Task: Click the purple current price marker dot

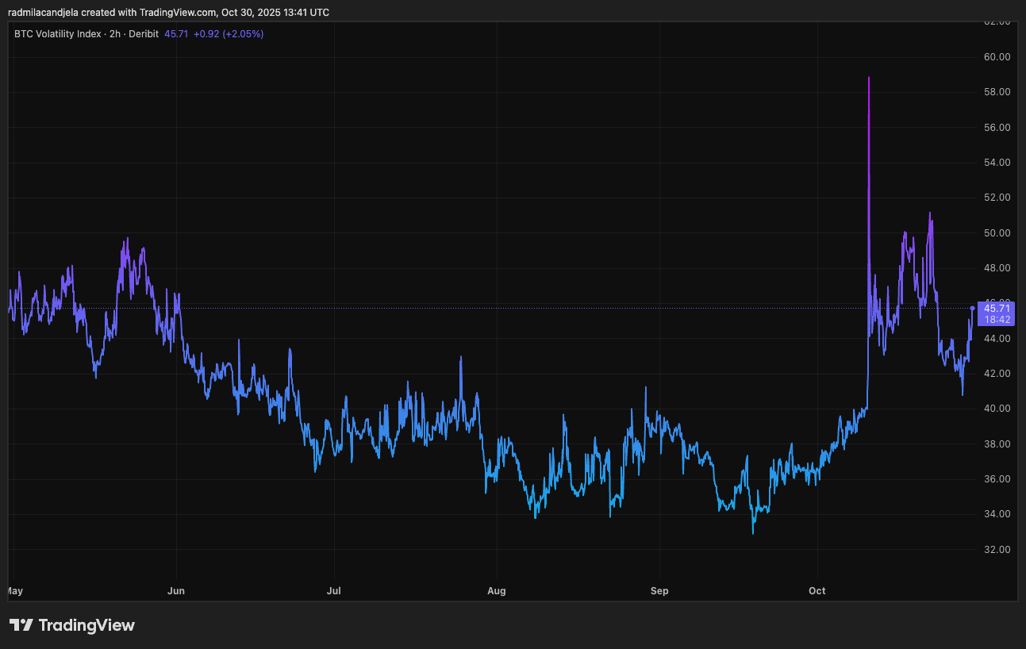Action: point(971,309)
